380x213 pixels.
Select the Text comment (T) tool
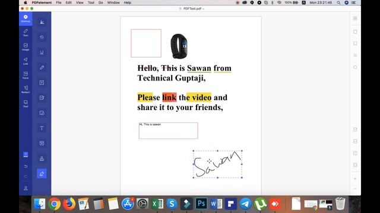pyautogui.click(x=42, y=128)
